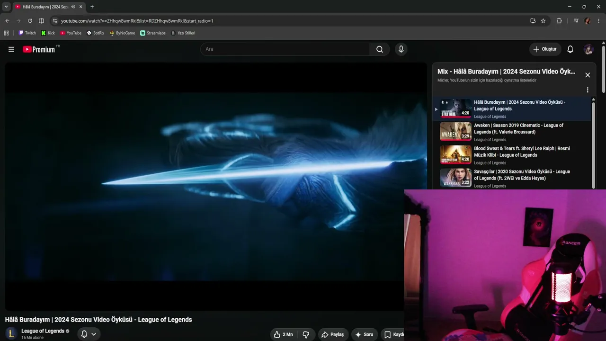
Task: Play Hâlâ Buradayım playlist thumbnail
Action: click(x=455, y=108)
